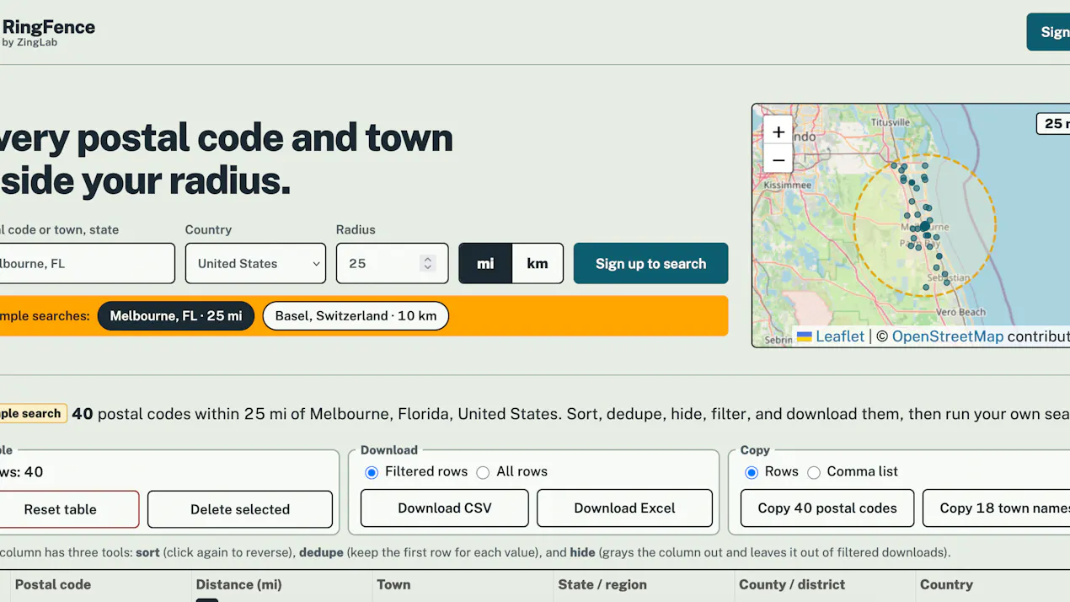Click the sample search badge
The image size is (1070, 602).
[32, 414]
